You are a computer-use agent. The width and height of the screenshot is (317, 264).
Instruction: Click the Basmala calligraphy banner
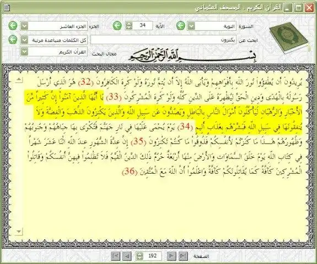tap(192, 55)
